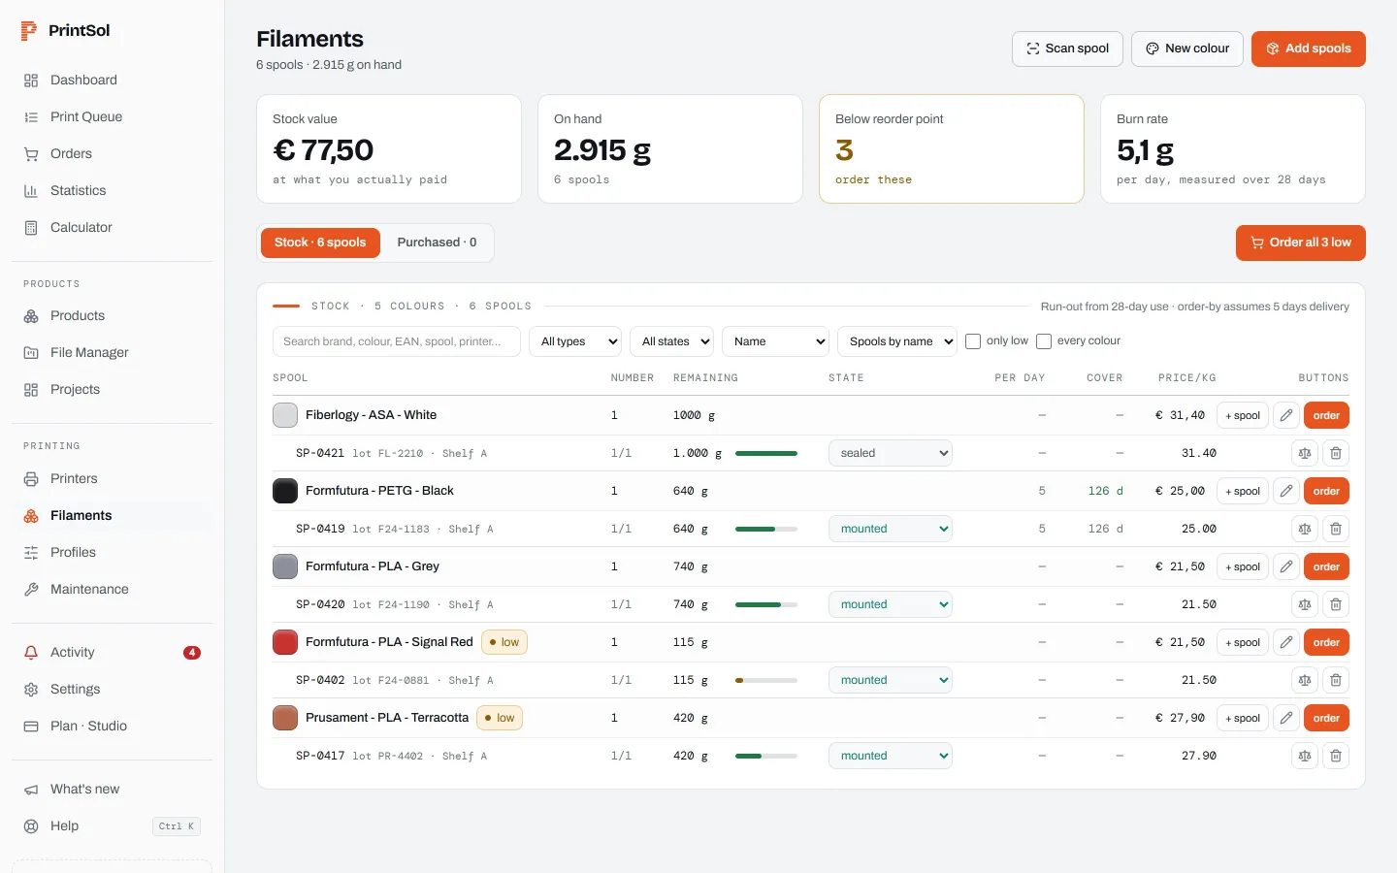Open Statistics page

113,191
